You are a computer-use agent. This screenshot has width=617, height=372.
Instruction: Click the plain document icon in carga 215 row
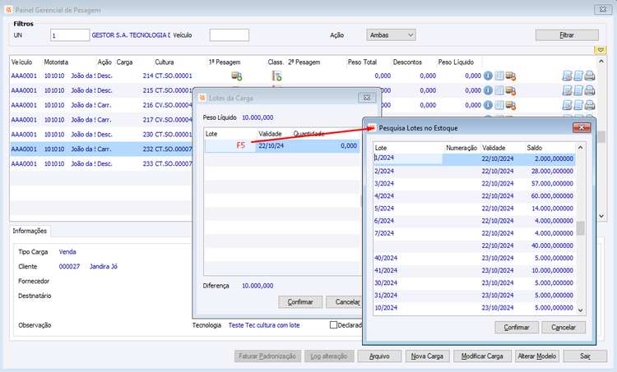(578, 90)
